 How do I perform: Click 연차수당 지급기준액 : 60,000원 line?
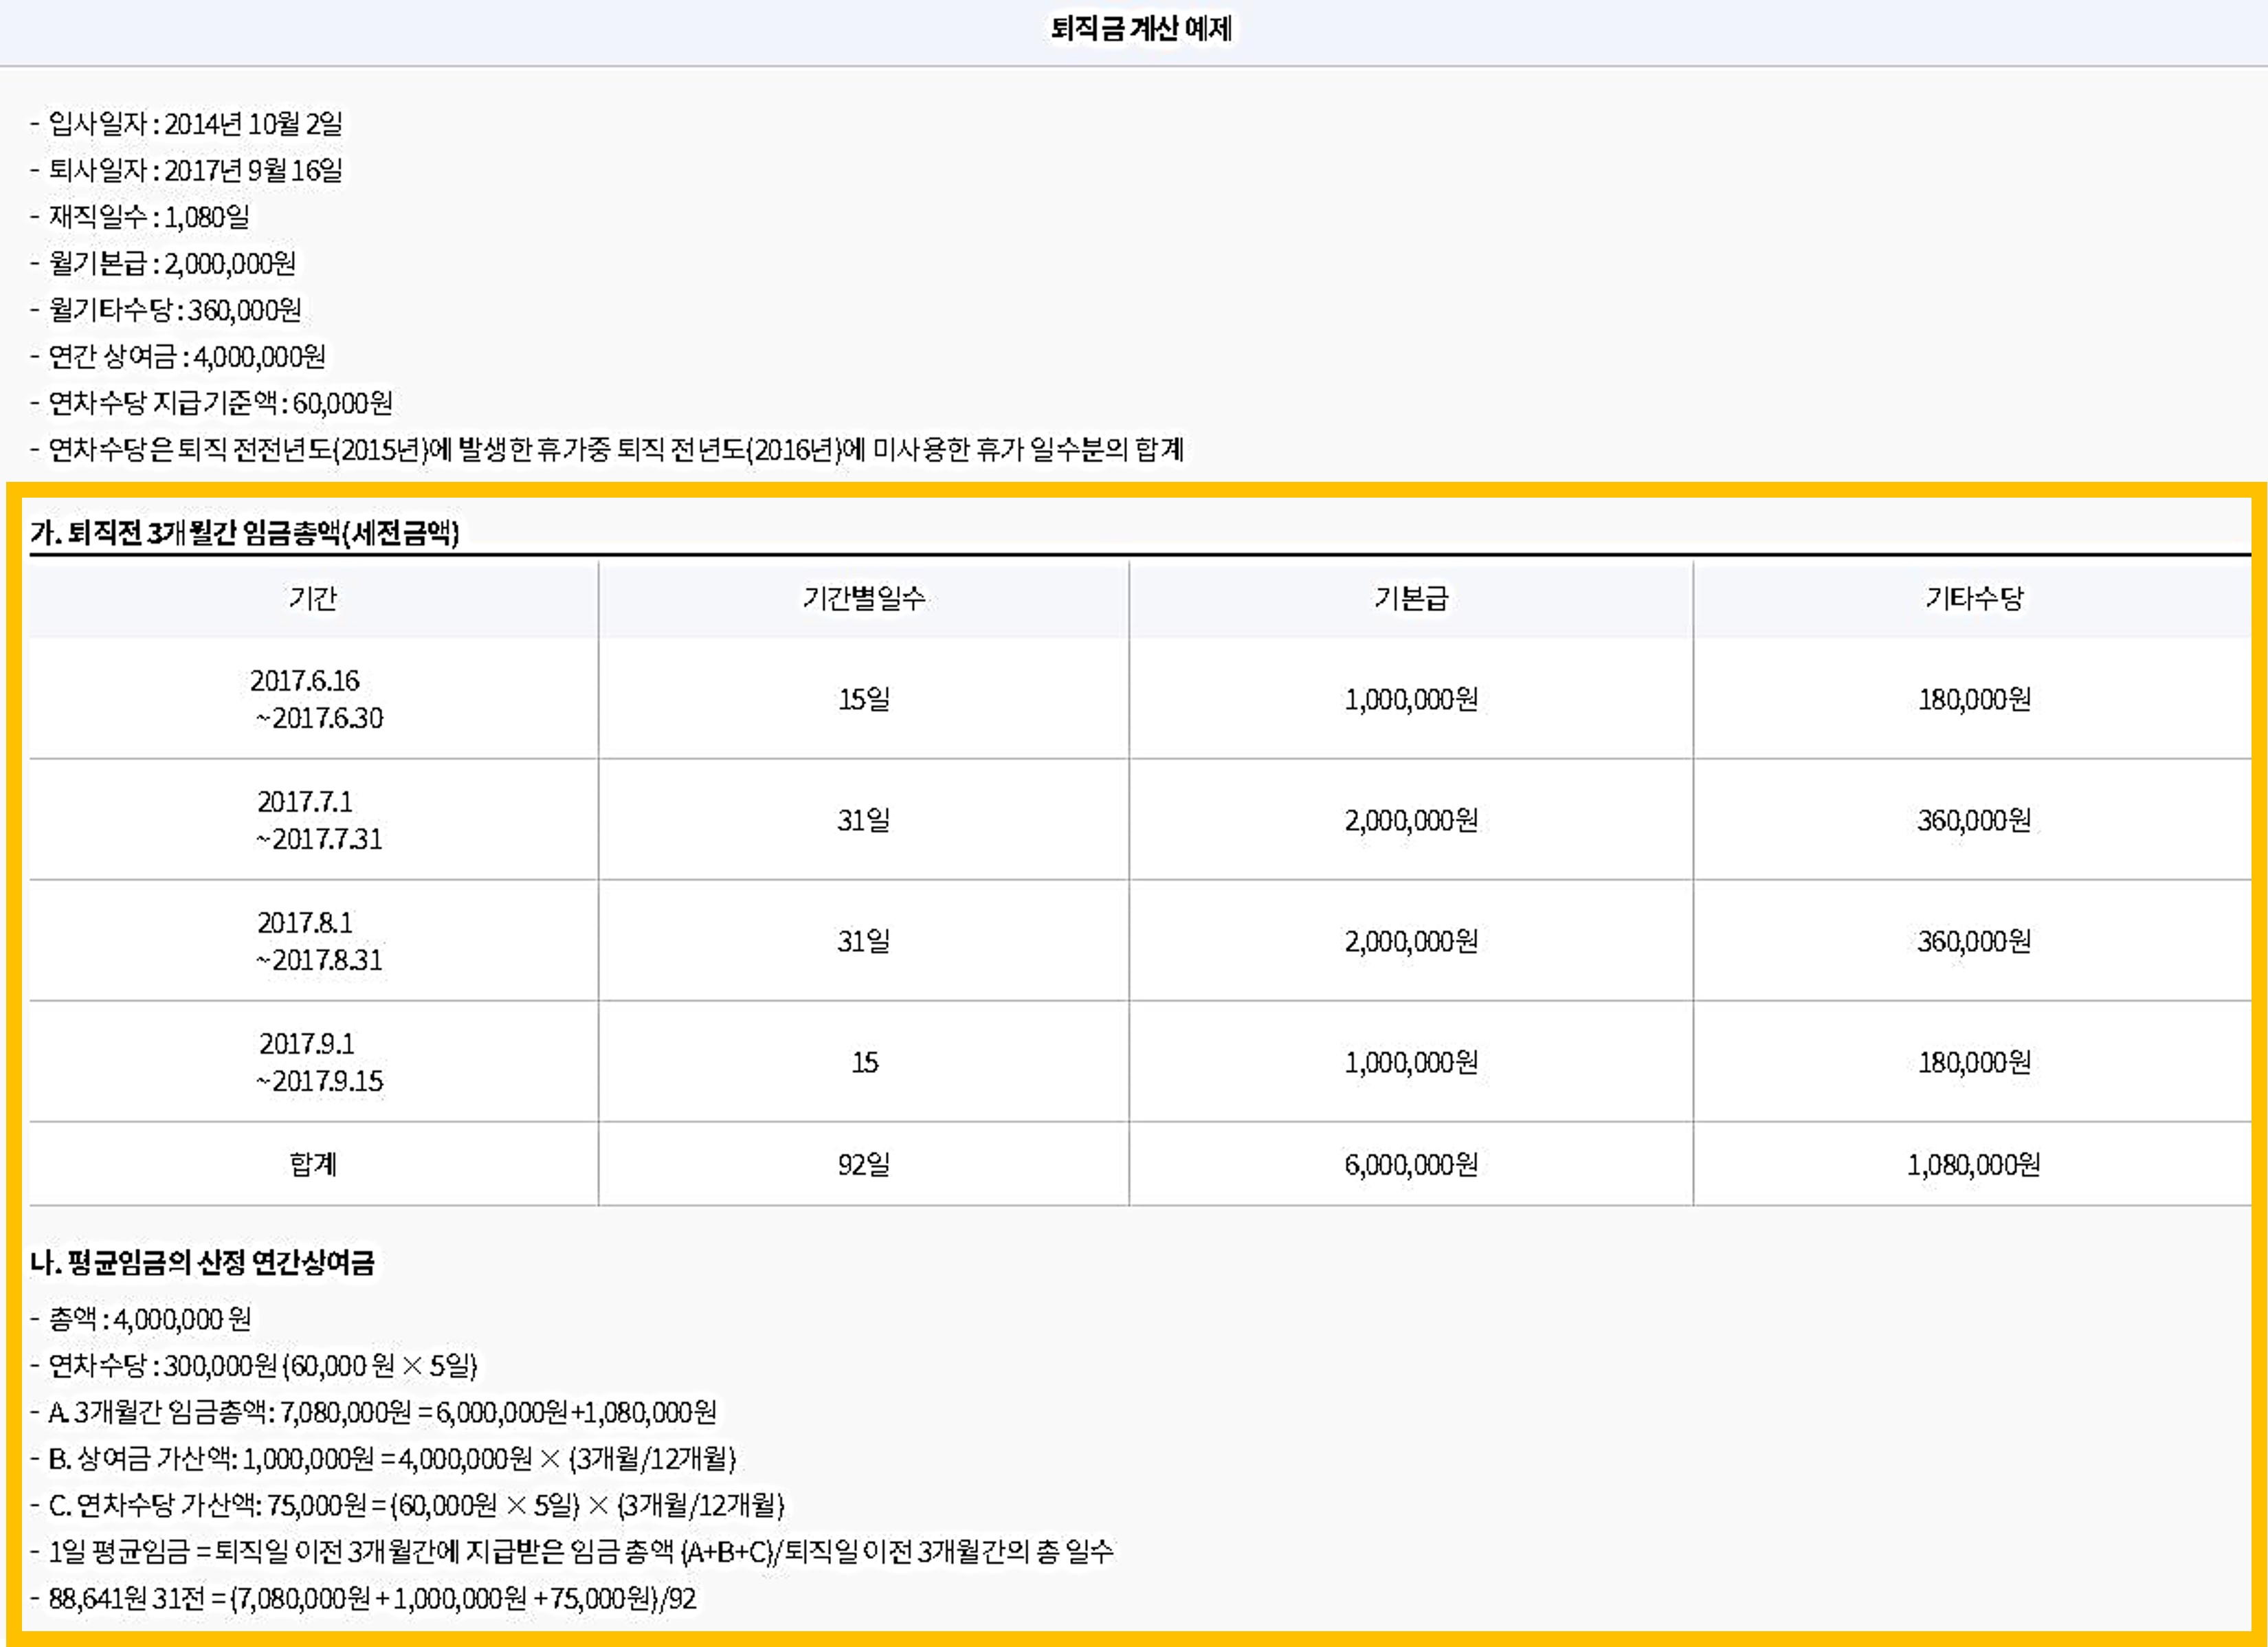click(211, 402)
